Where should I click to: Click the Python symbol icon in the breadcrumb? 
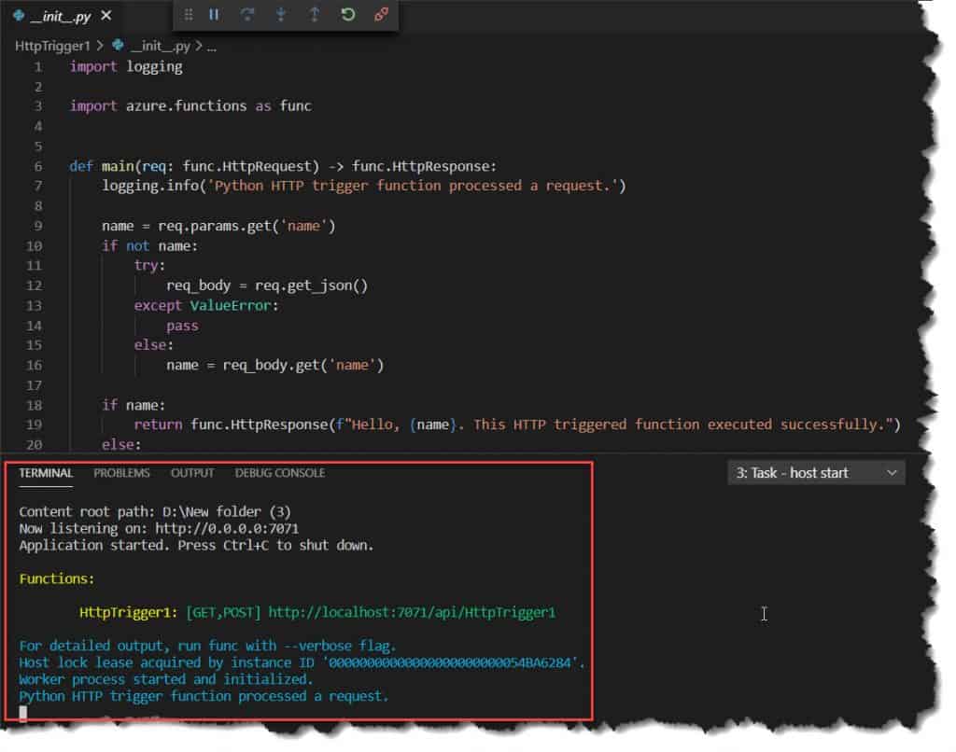(117, 45)
